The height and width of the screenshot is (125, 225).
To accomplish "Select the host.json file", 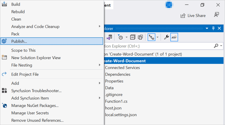I will 113,108.
